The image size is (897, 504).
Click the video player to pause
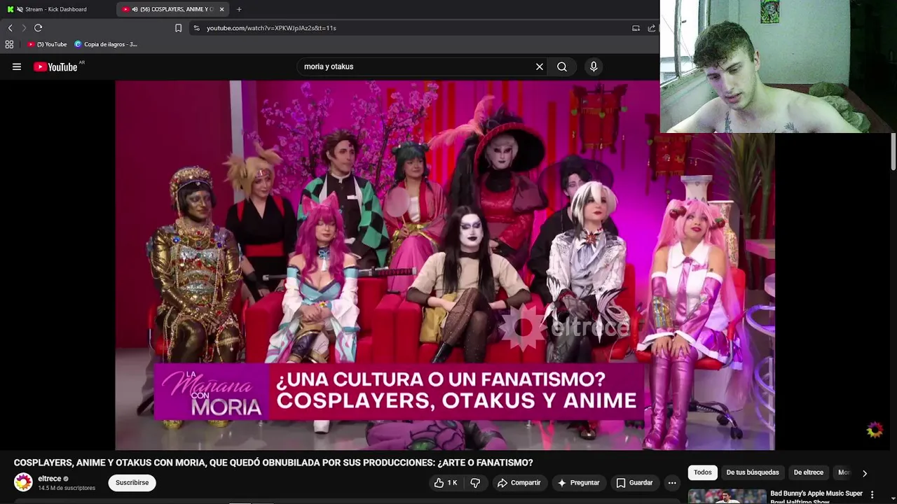(445, 265)
